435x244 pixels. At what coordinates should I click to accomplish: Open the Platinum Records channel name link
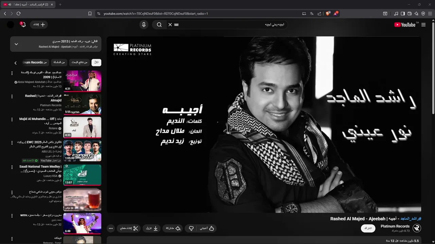tap(395, 226)
